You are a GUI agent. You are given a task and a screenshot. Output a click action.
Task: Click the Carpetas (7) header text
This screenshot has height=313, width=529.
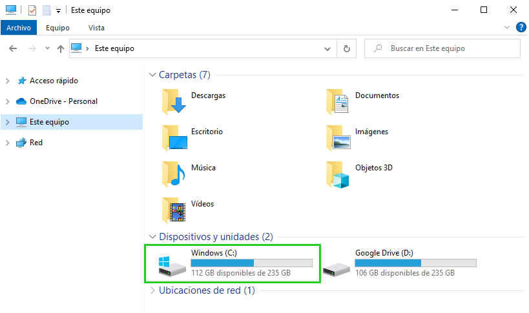point(185,74)
